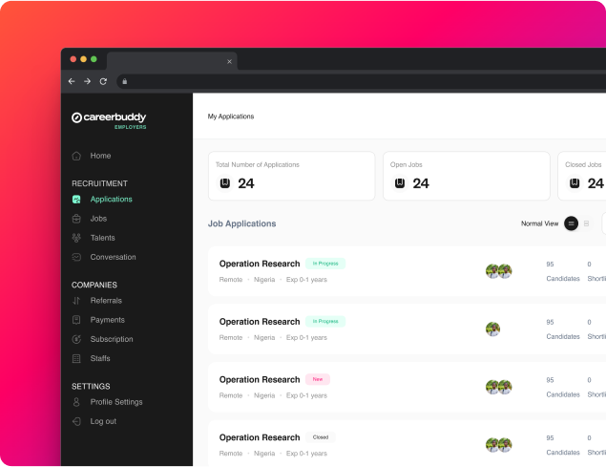The image size is (606, 467).
Task: Click the green Applications sidebar icon
Action: [76, 200]
